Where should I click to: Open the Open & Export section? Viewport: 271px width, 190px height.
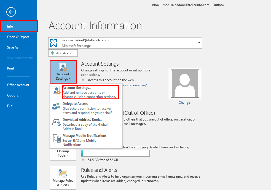point(18,37)
